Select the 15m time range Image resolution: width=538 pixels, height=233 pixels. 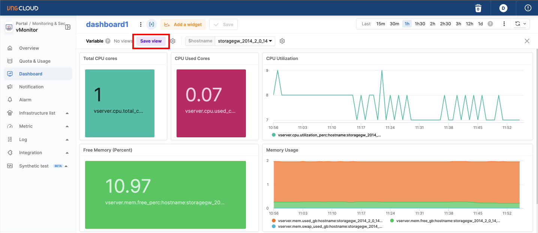coord(381,24)
